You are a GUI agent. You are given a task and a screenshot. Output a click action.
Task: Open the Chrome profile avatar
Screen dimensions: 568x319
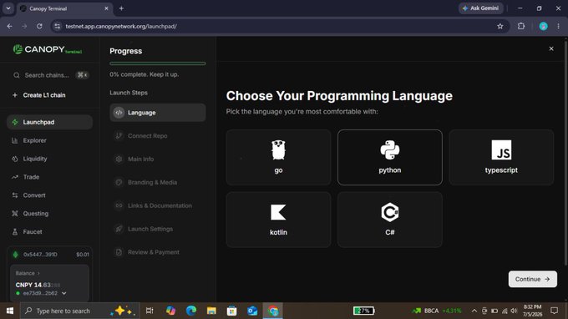[x=543, y=26]
